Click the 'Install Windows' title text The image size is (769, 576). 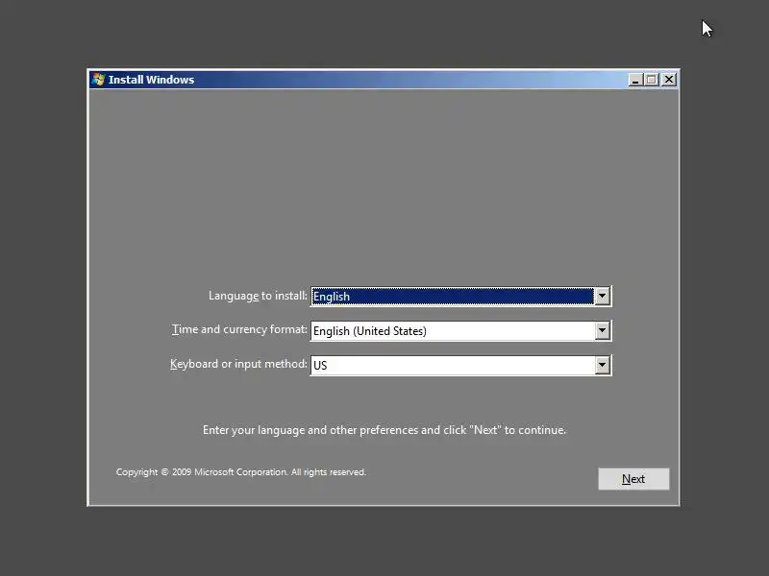click(x=151, y=80)
